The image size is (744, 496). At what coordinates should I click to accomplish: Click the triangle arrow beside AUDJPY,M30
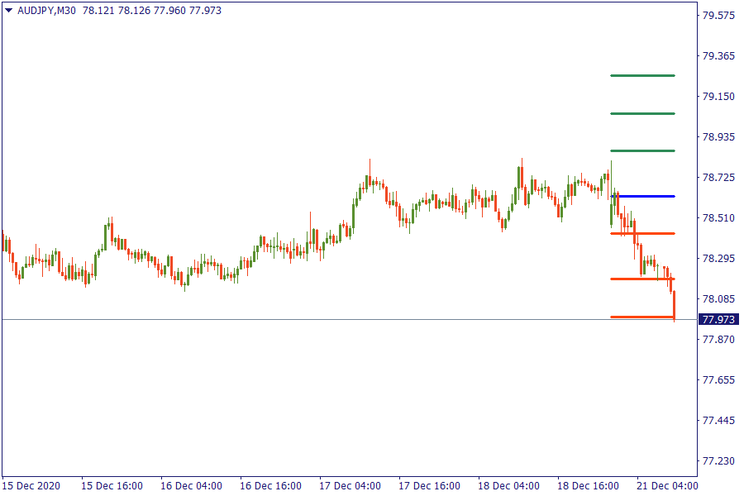(8, 11)
